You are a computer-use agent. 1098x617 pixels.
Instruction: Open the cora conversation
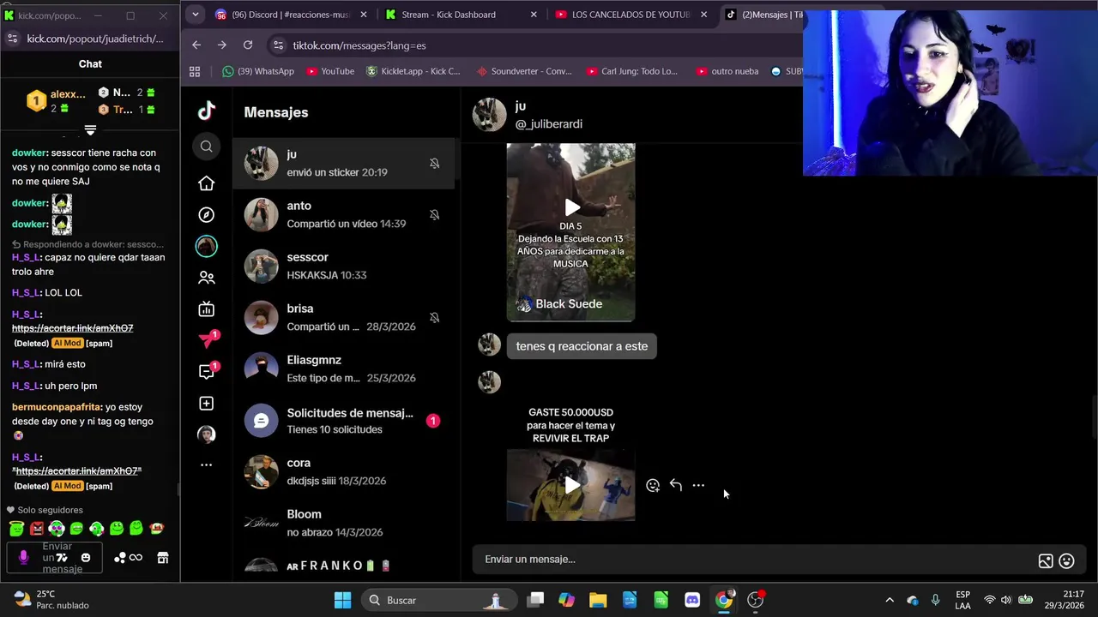(x=343, y=471)
